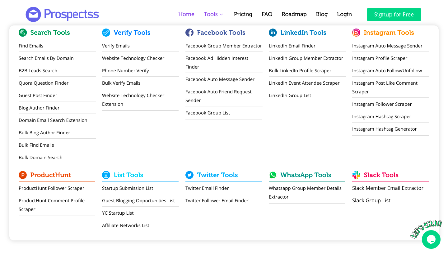Open the Let's Chat bubble
Image resolution: width=448 pixels, height=255 pixels.
coord(431,239)
